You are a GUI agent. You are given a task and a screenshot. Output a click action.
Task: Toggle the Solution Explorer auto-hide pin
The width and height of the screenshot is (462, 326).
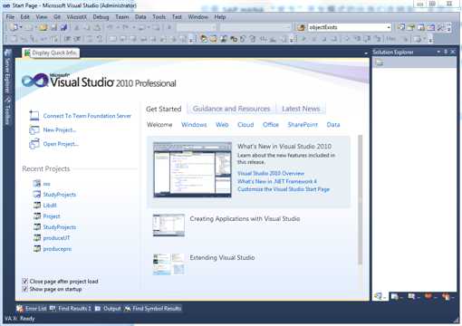(446, 52)
